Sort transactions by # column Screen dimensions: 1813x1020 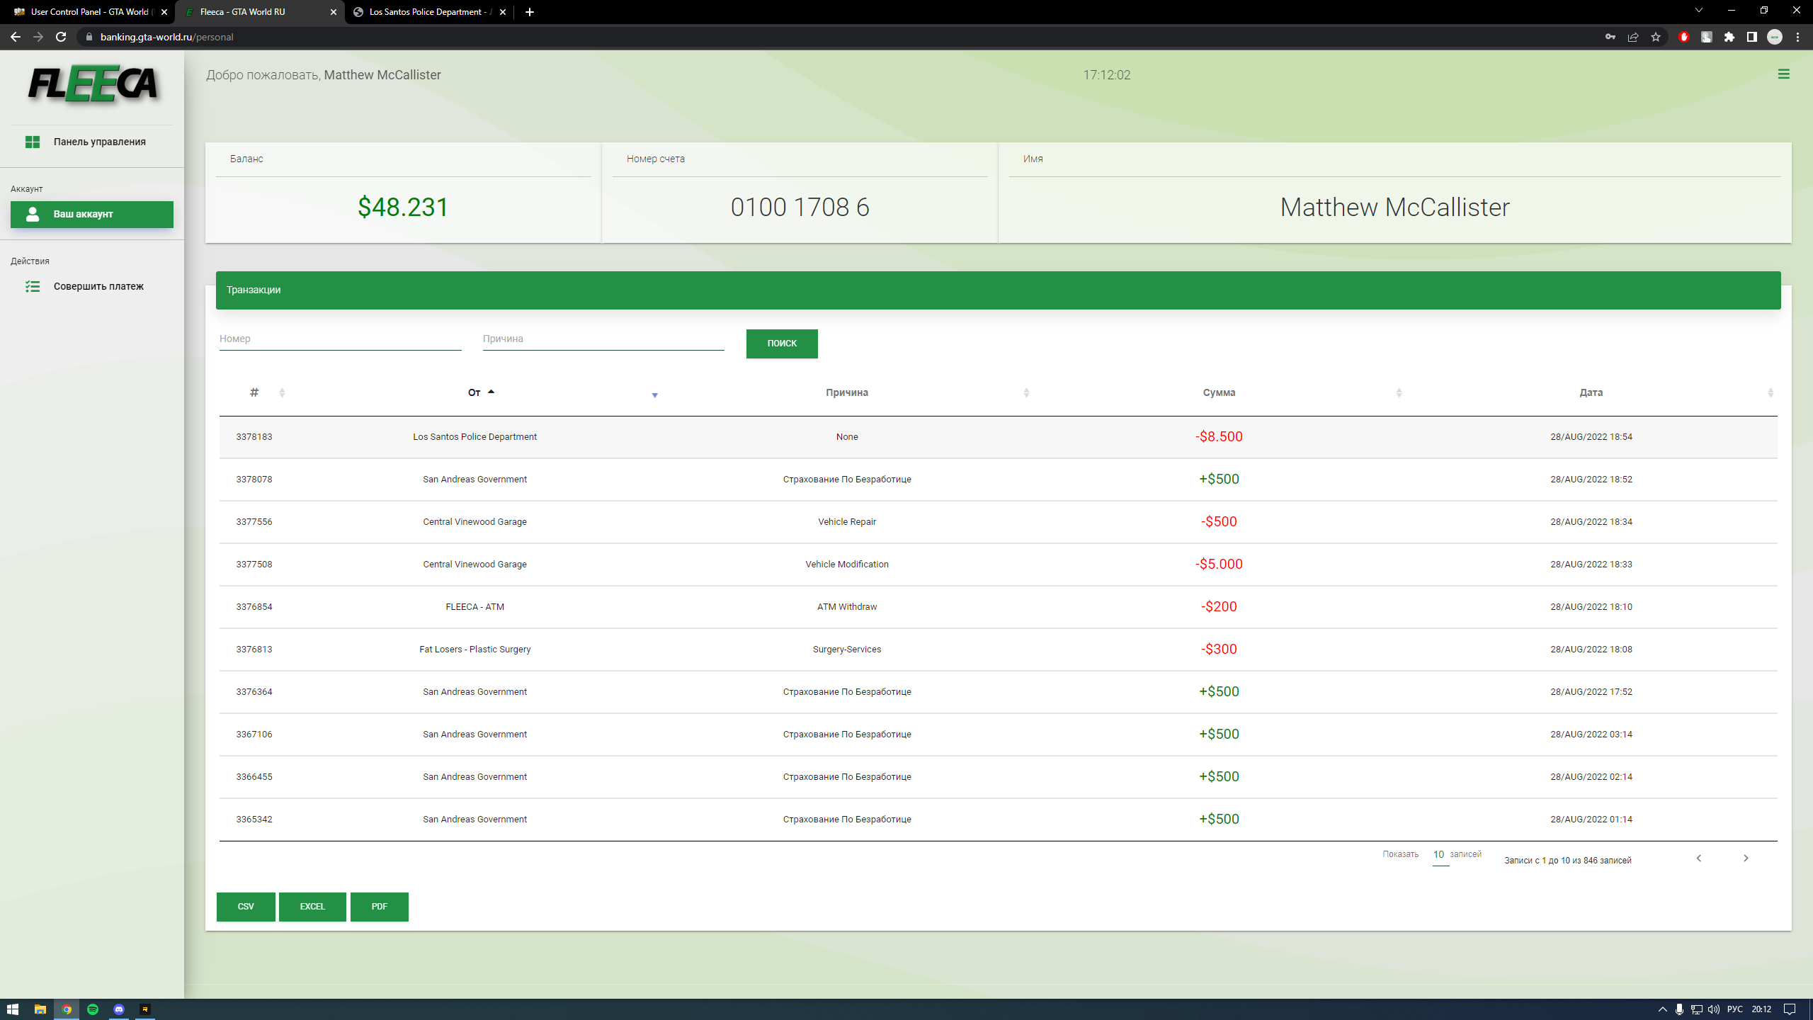[x=254, y=392]
